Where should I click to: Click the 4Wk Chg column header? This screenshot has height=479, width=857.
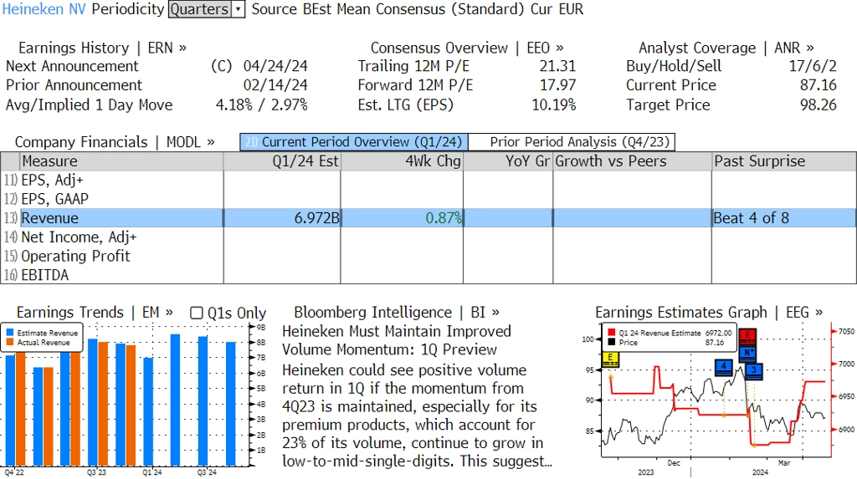pos(402,161)
